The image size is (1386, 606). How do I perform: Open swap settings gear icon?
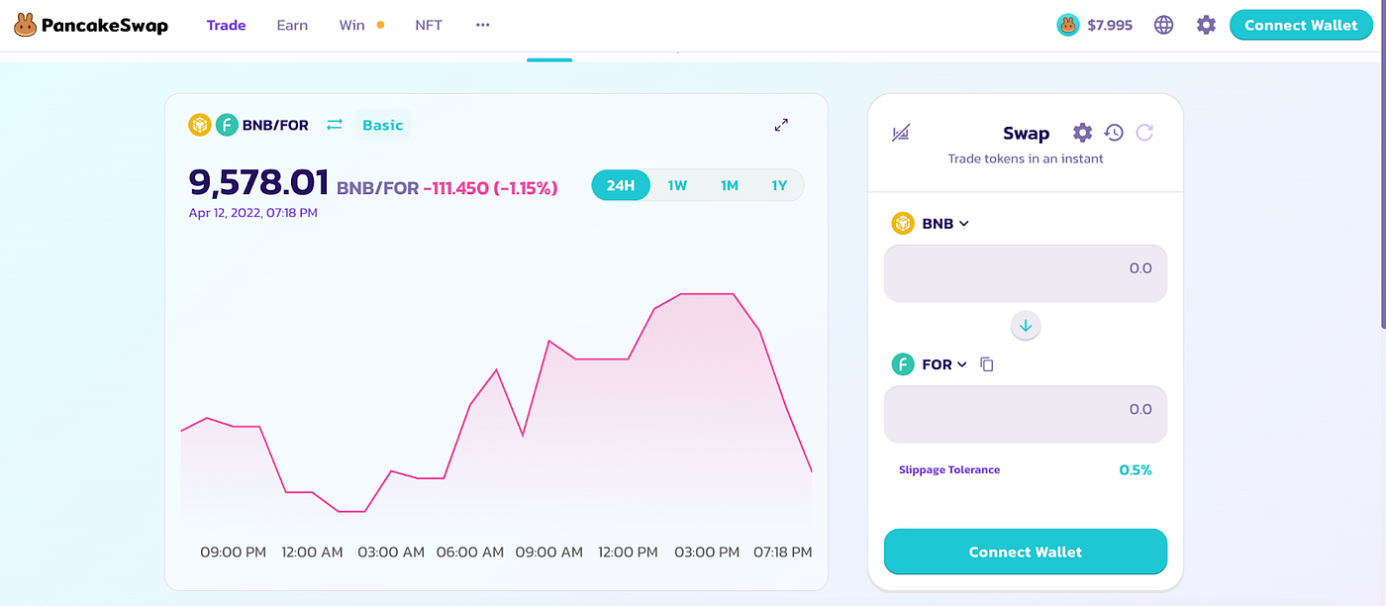(1082, 133)
